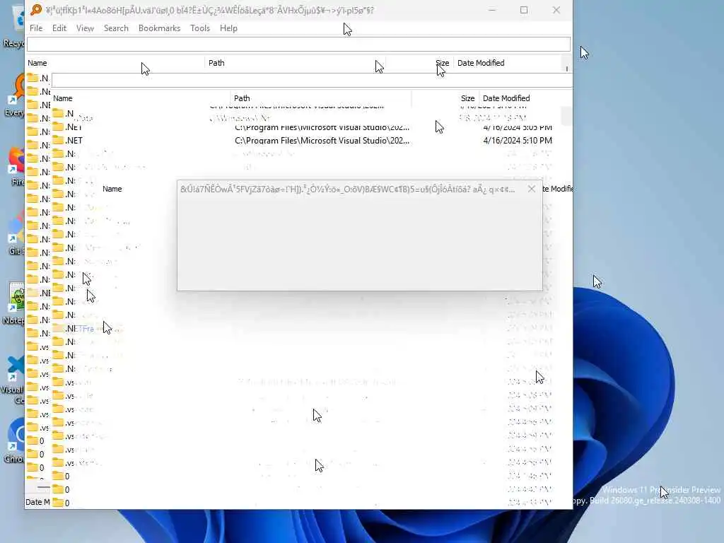Focus the topmost search box under the menu bar
Screen dimensions: 724x543
pos(298,45)
